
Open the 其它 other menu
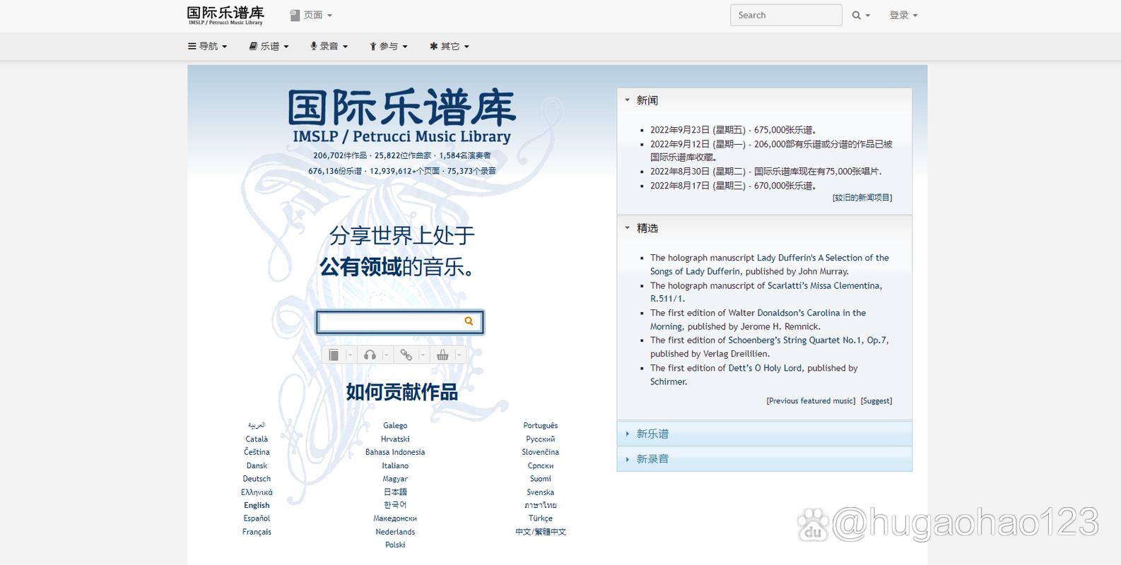450,46
